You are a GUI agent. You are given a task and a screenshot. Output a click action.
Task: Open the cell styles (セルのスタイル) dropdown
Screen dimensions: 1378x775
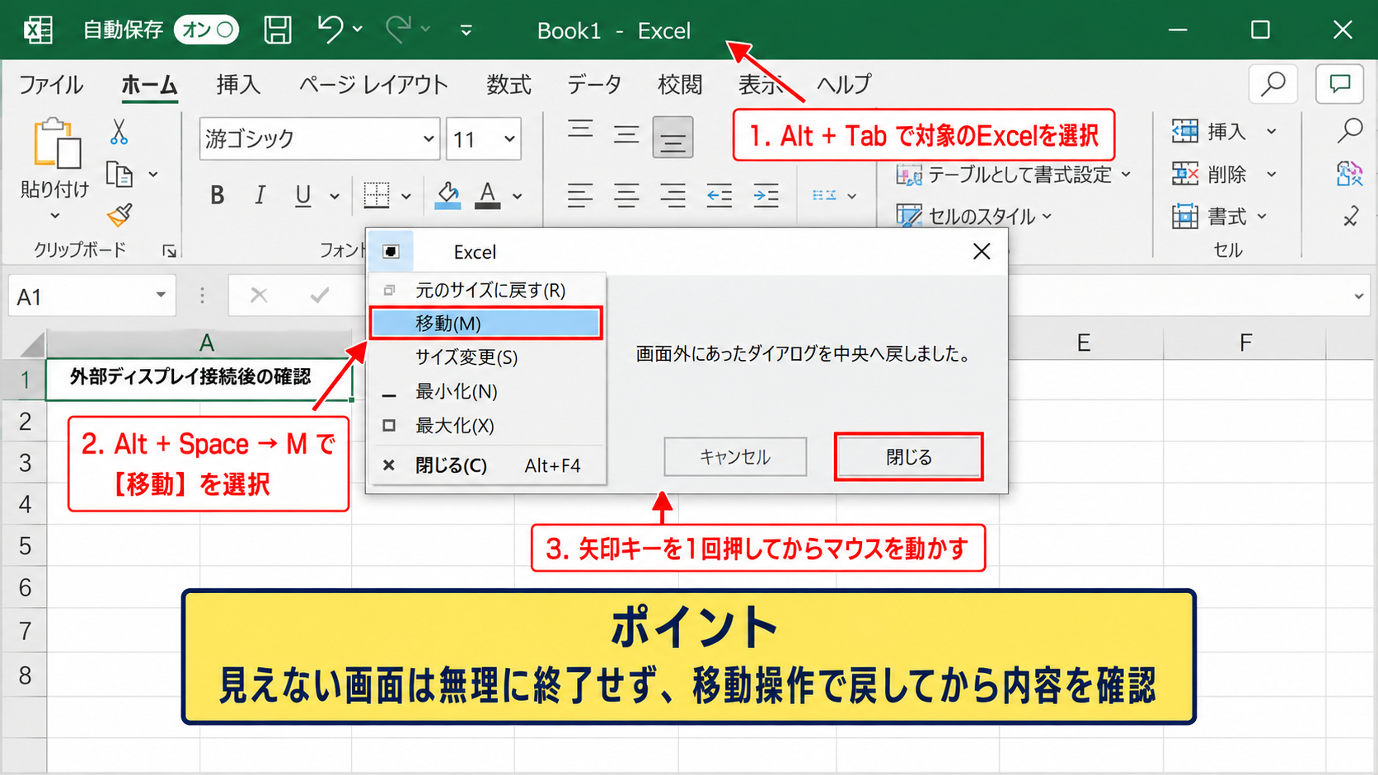[x=975, y=216]
